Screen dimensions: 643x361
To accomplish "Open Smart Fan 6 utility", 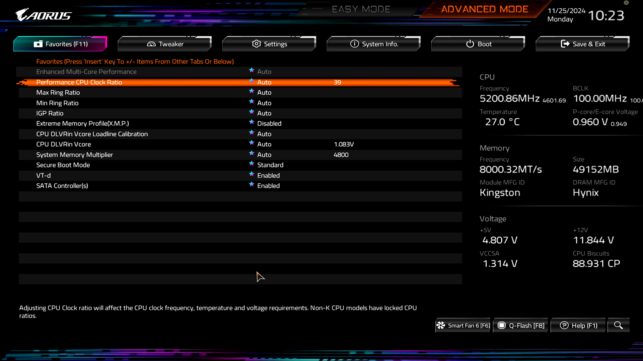I will coord(464,326).
